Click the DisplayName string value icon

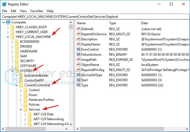(x=78, y=44)
